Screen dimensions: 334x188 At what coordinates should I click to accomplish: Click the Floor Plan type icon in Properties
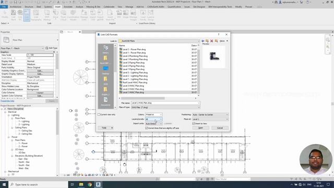pos(6,40)
